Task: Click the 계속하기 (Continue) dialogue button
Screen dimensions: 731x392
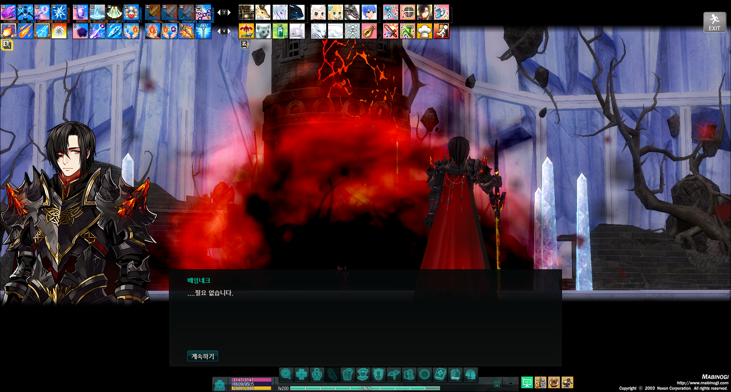Action: coord(202,356)
